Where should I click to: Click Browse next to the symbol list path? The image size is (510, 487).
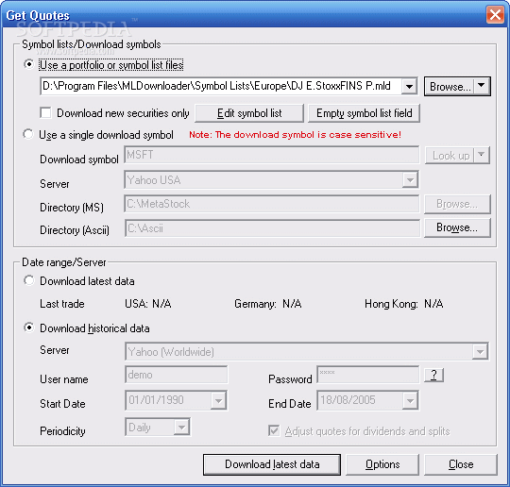(x=450, y=87)
